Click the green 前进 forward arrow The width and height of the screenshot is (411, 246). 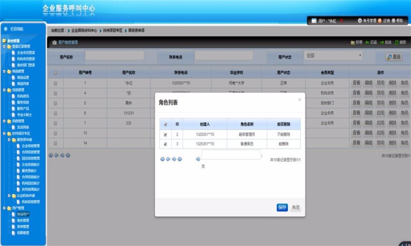(382, 42)
